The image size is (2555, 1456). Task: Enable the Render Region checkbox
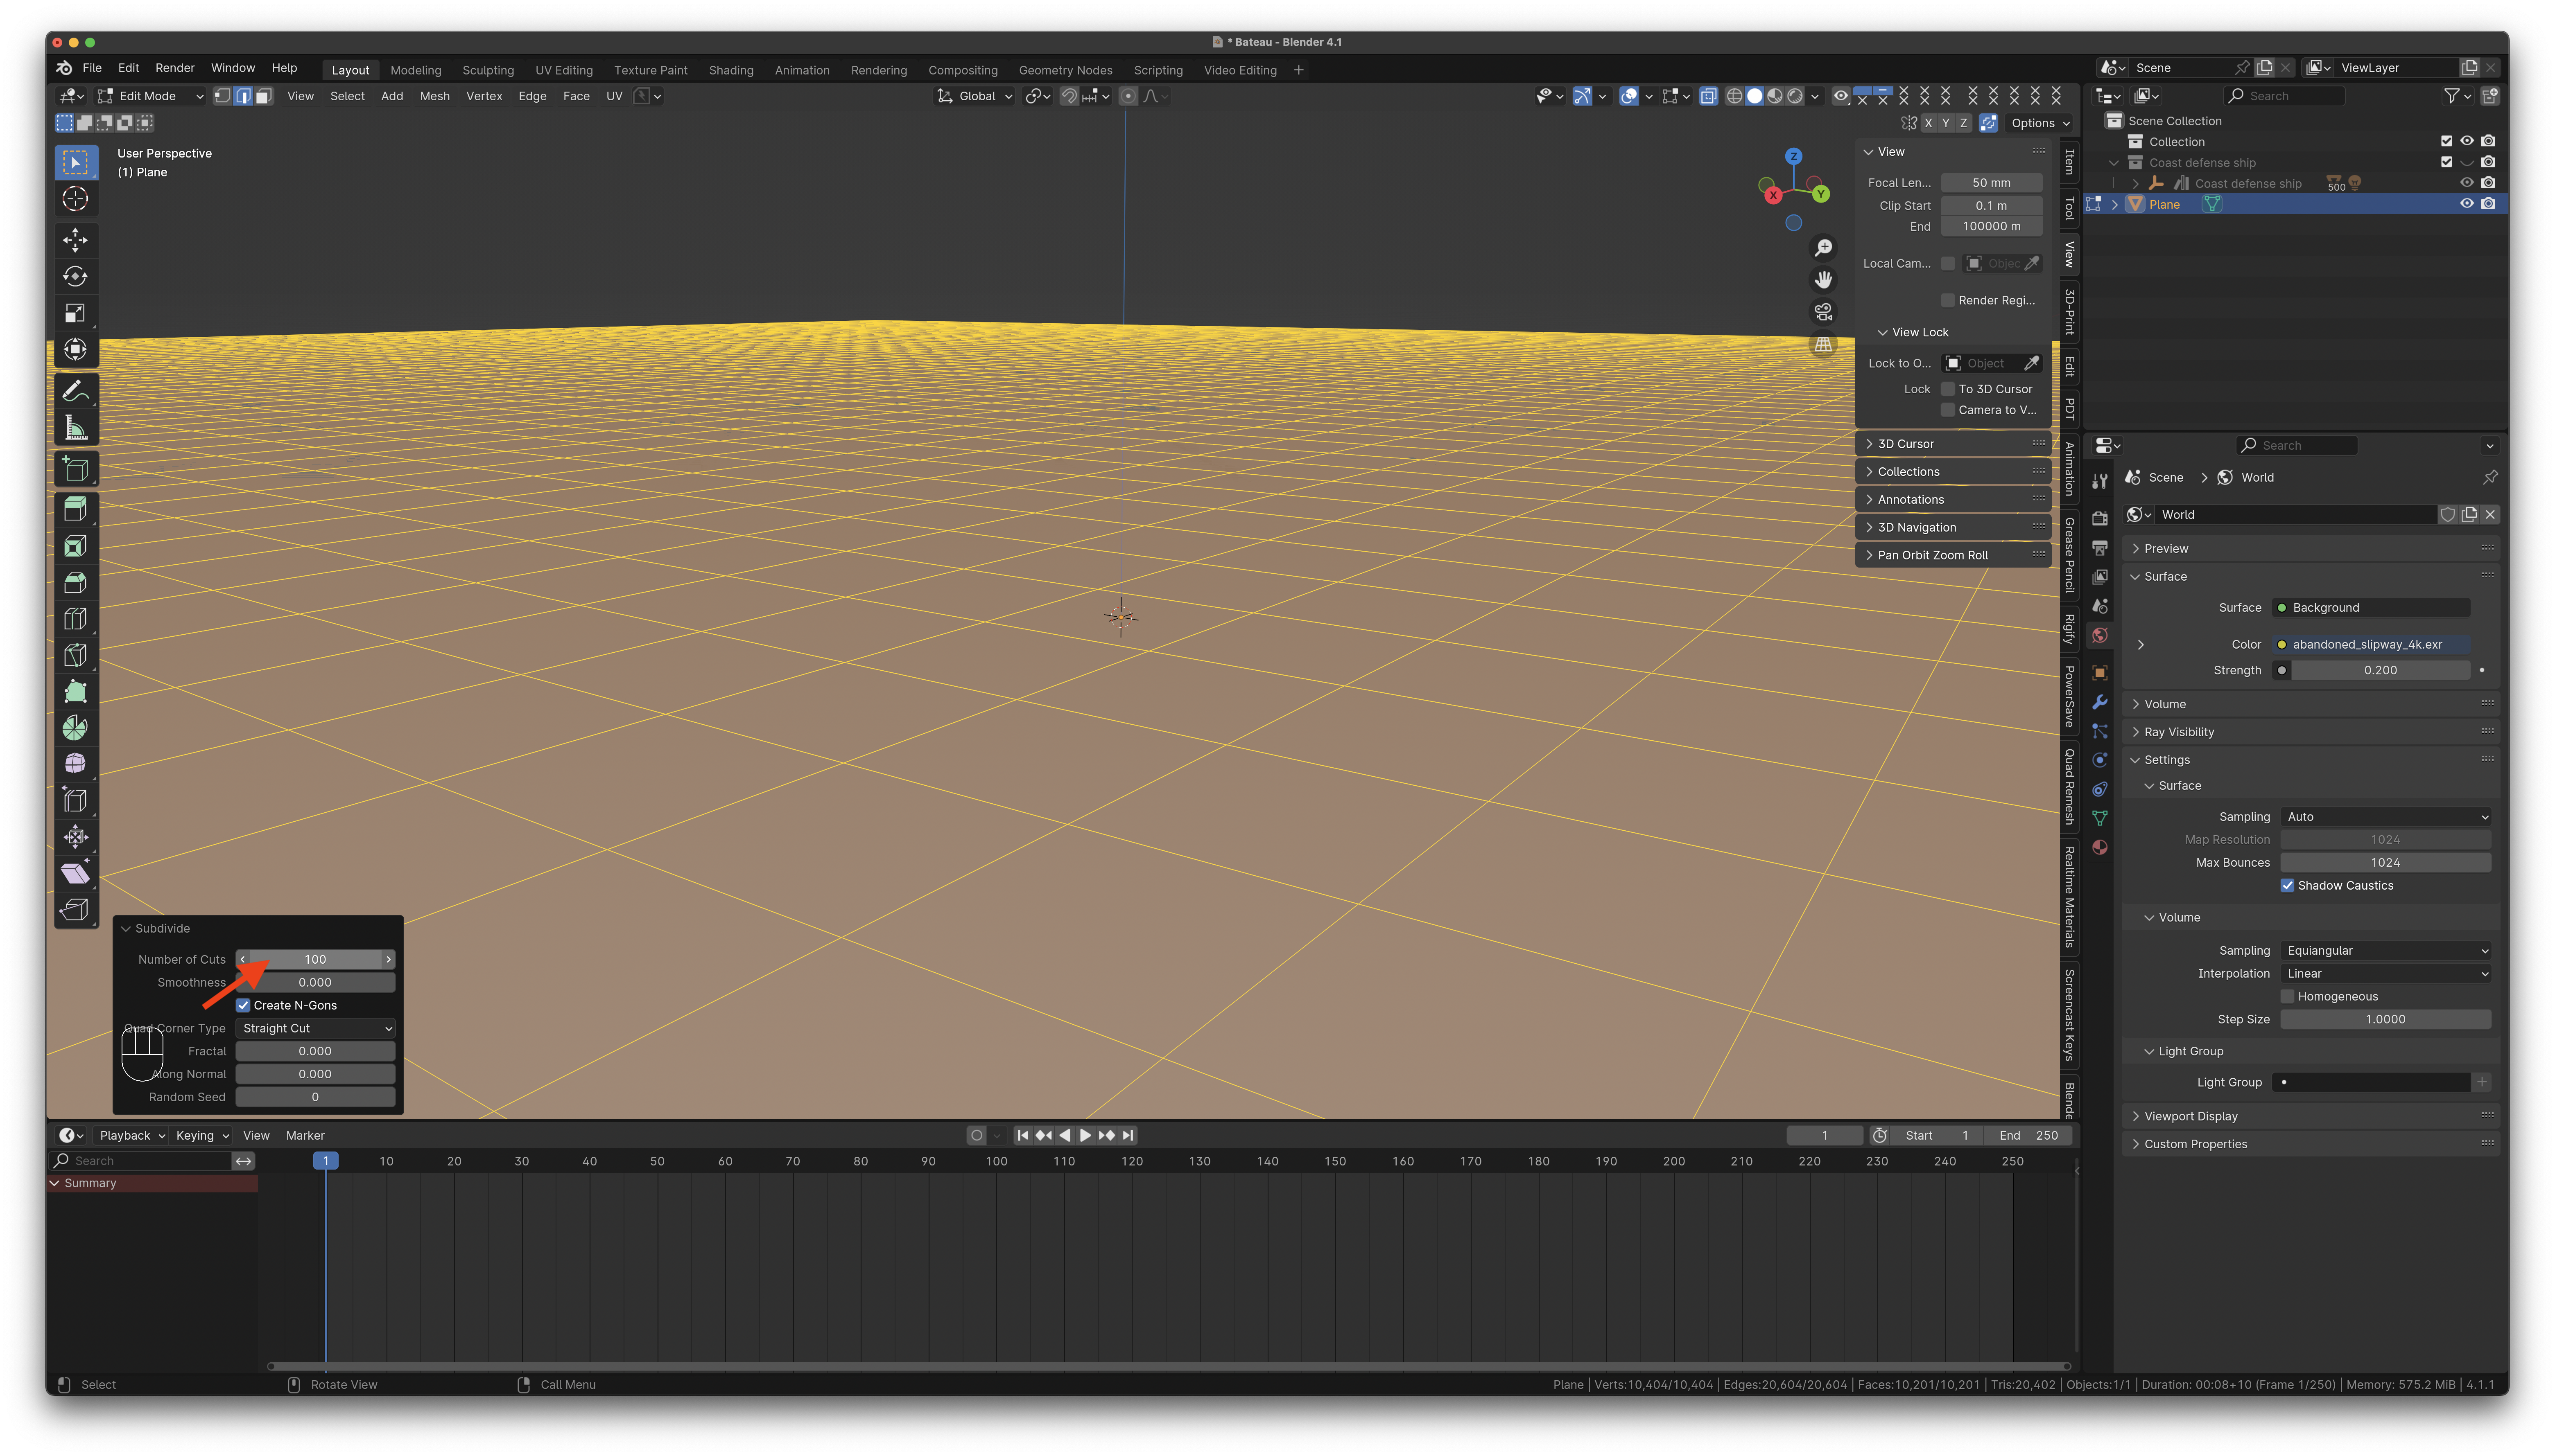[x=1948, y=300]
